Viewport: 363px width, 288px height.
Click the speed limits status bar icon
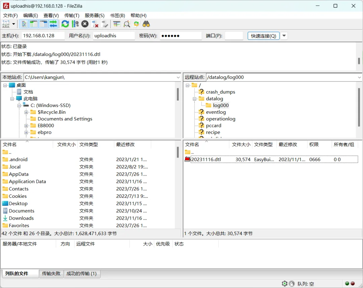[292, 284]
